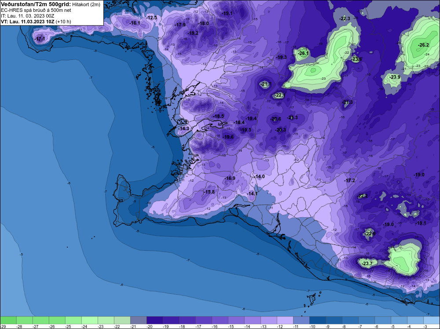440x329 pixels.
Task: Select the IT initial time line
Action: [27, 16]
